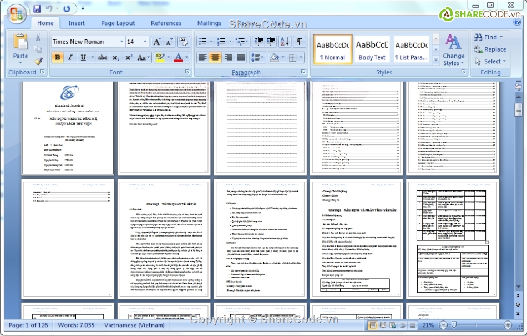Viewport: 527px width, 336px height.
Task: Select the Normal style
Action: point(332,49)
